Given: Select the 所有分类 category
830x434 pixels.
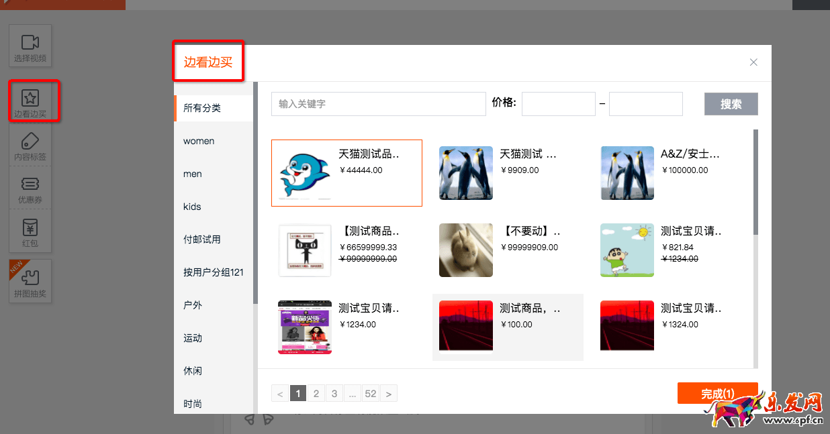Looking at the screenshot, I should click(202, 108).
